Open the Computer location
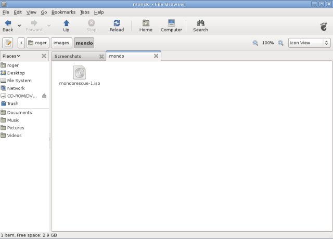The image size is (333, 239). click(x=171, y=25)
